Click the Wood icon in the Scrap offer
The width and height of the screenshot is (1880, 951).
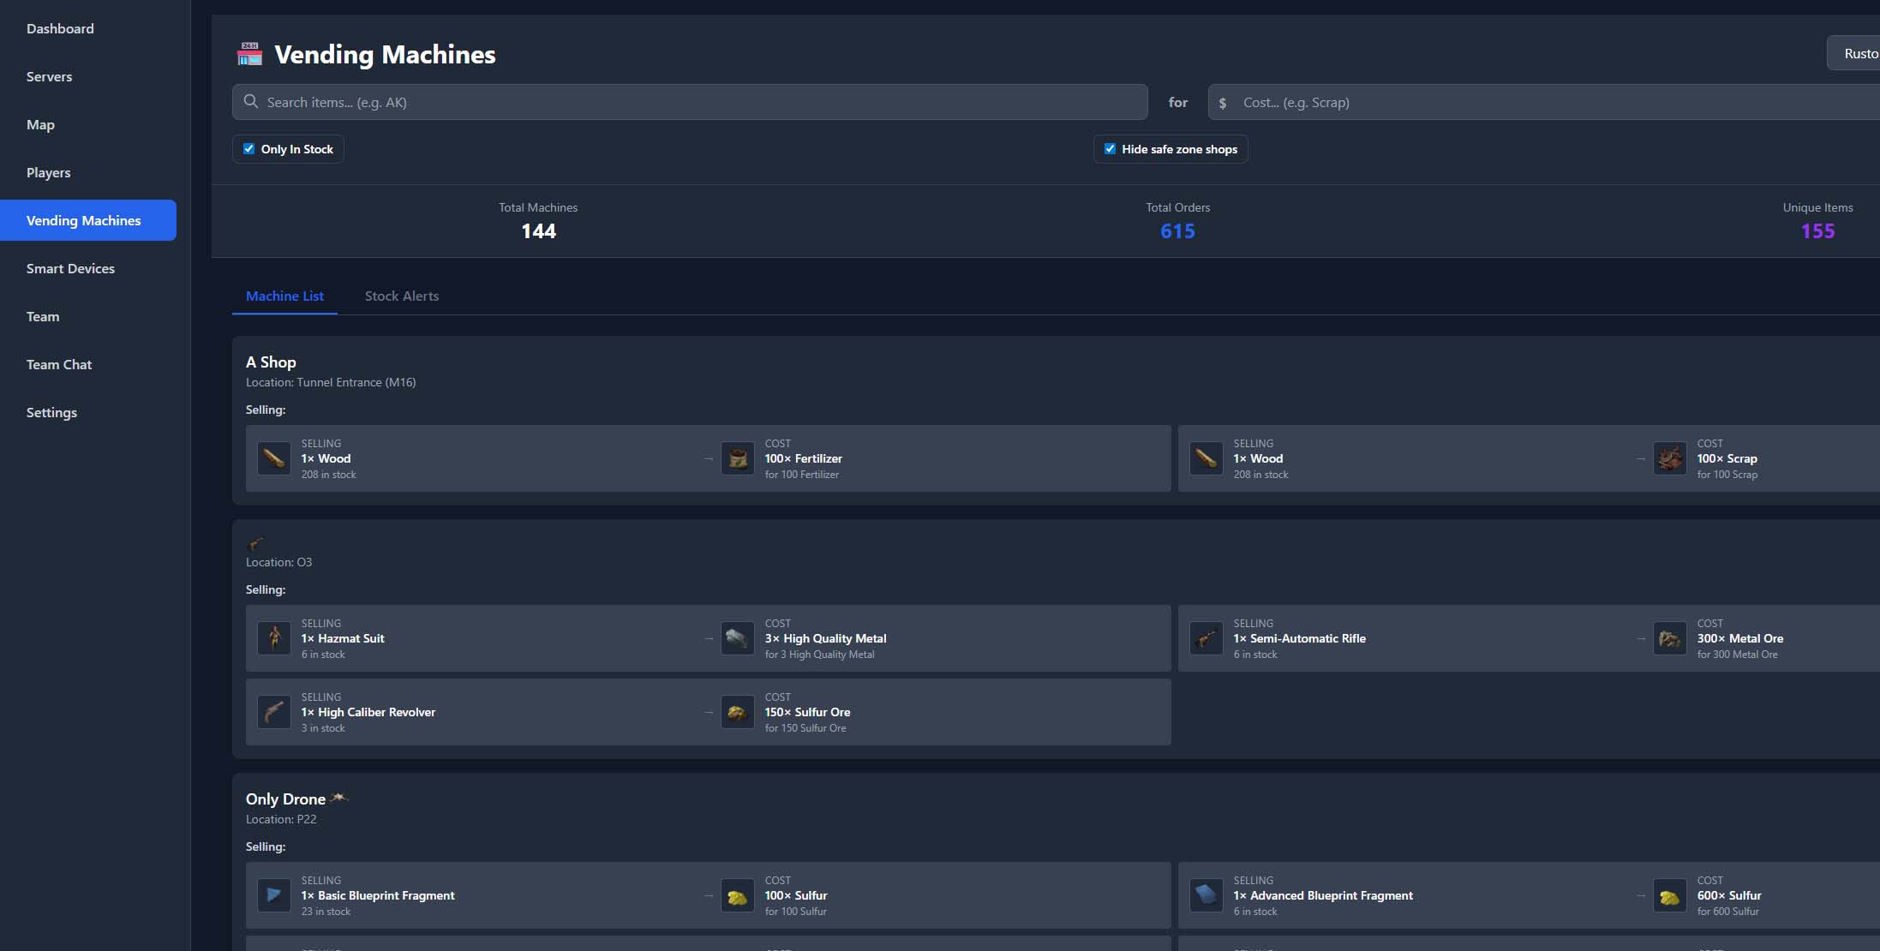[1206, 458]
